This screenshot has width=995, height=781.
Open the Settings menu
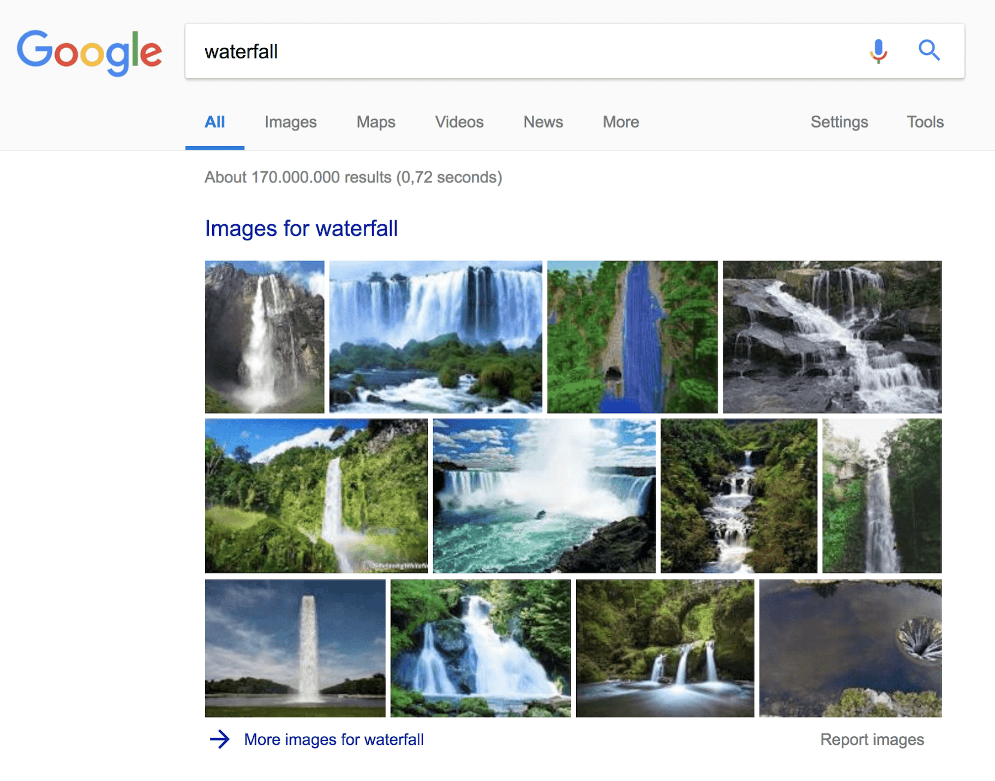838,122
